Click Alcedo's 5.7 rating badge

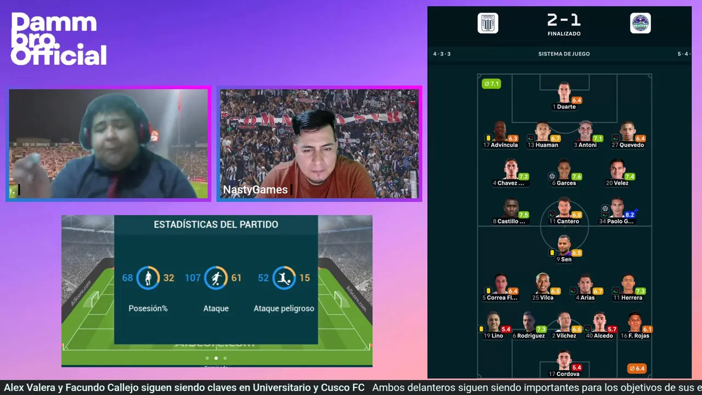pos(612,329)
